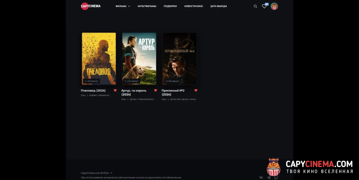Click the 1 ч 47 минут duration badge

132,81
